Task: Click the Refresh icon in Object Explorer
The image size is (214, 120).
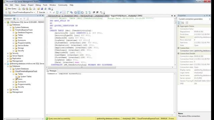Action: (x=27, y=19)
